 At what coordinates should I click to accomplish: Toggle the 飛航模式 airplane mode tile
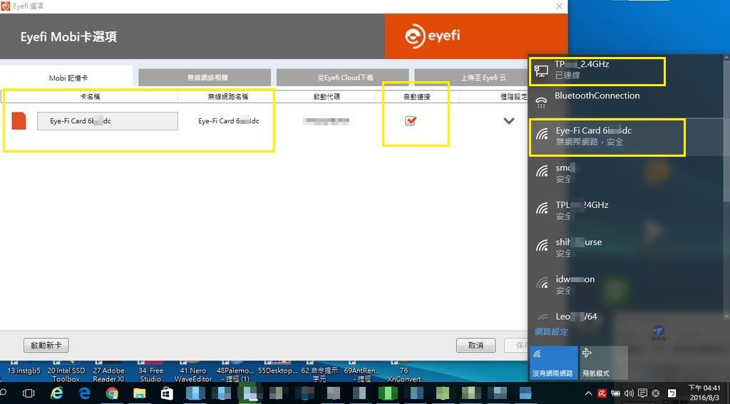603,363
